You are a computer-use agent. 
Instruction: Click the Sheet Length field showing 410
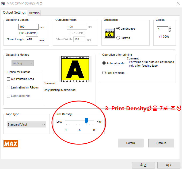point(32,39)
